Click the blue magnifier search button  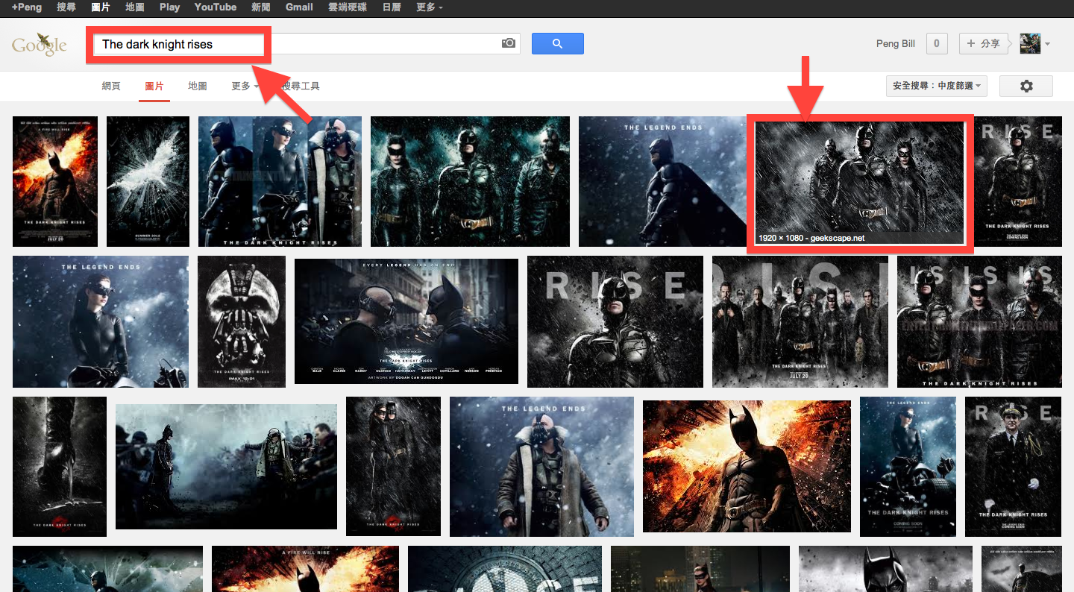coord(557,43)
